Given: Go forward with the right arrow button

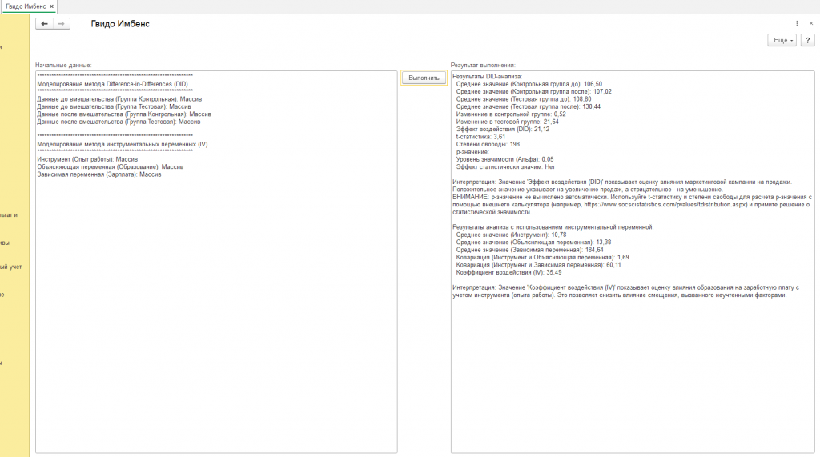Looking at the screenshot, I should pos(61,23).
